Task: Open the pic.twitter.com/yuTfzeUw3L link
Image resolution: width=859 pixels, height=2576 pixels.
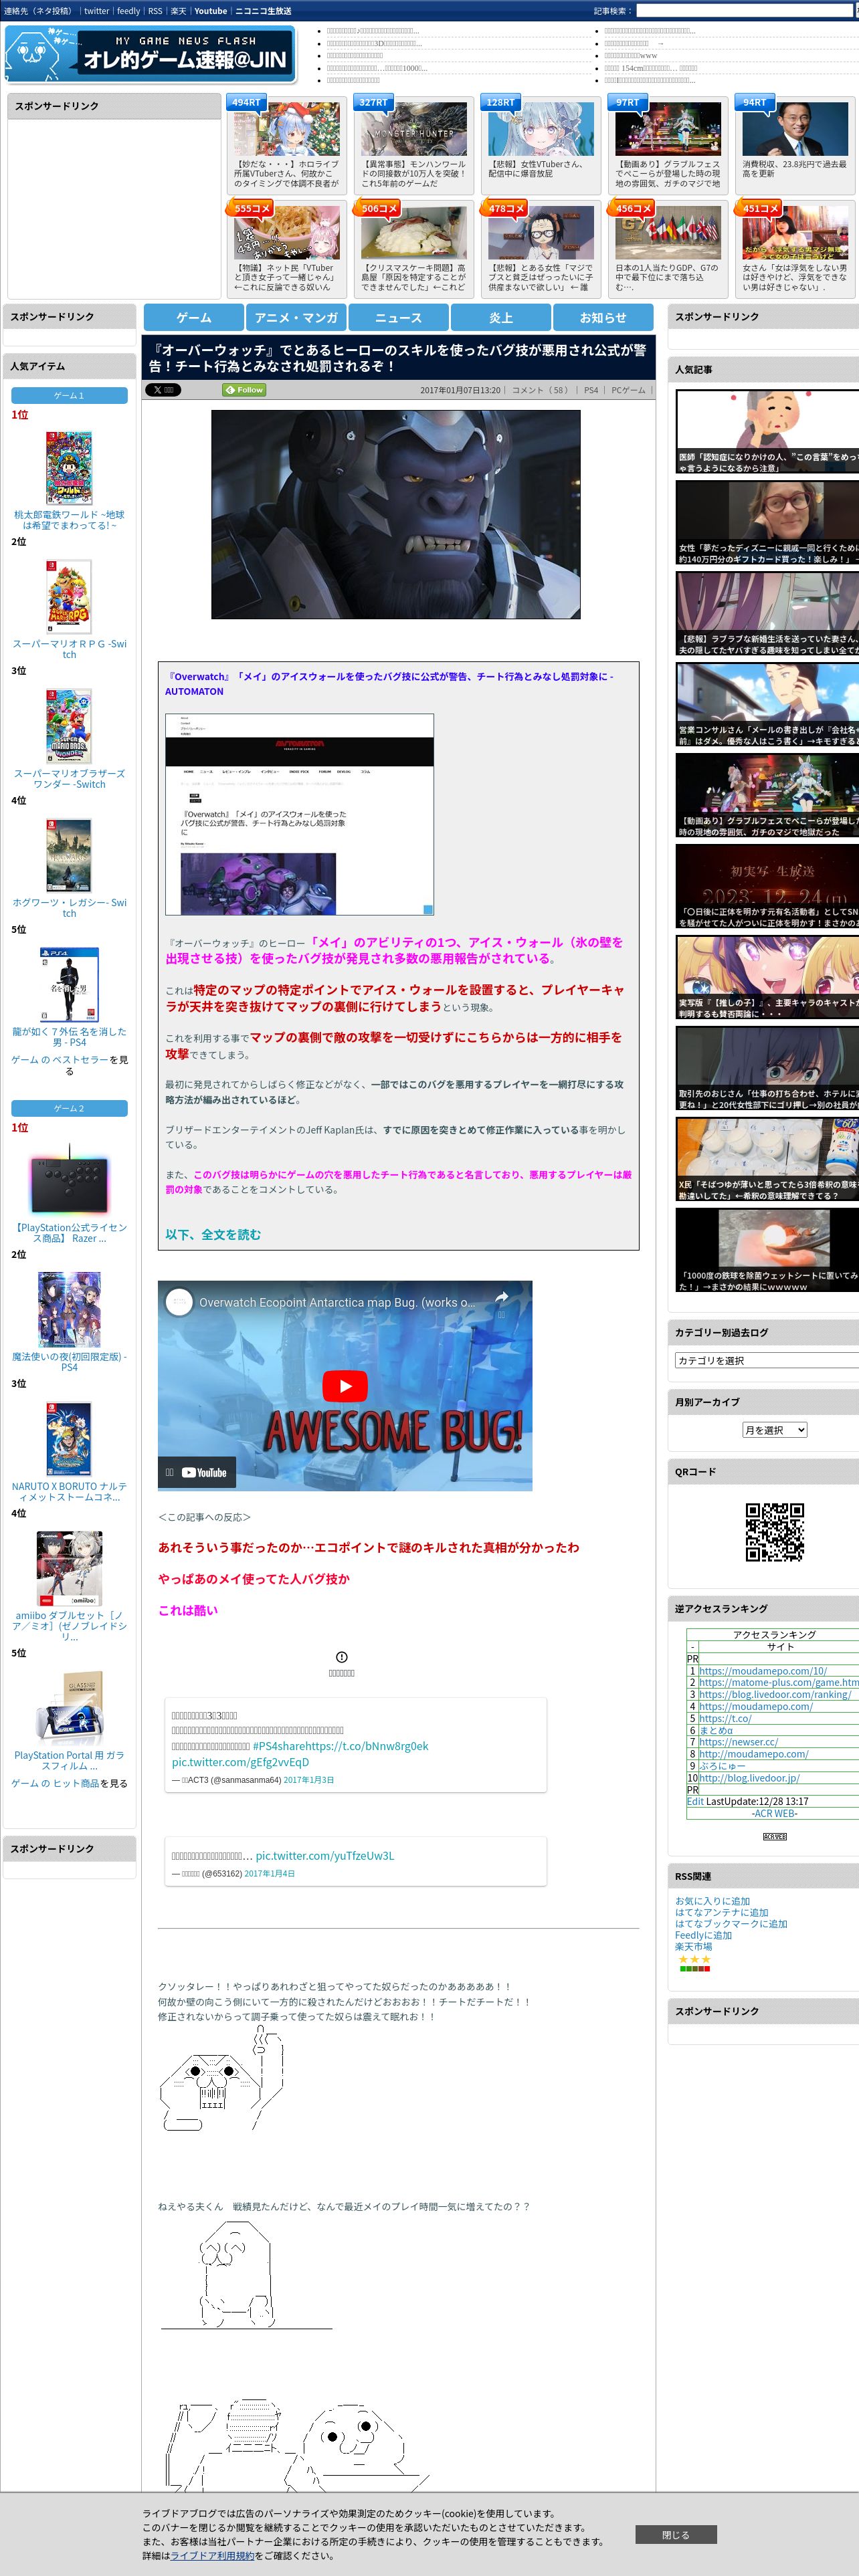Action: pyautogui.click(x=324, y=1855)
